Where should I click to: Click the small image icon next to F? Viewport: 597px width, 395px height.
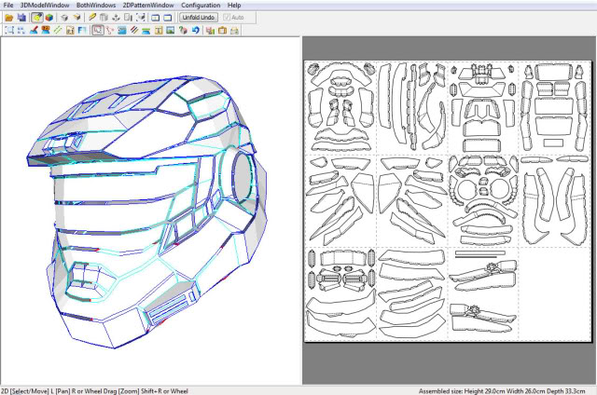70,30
